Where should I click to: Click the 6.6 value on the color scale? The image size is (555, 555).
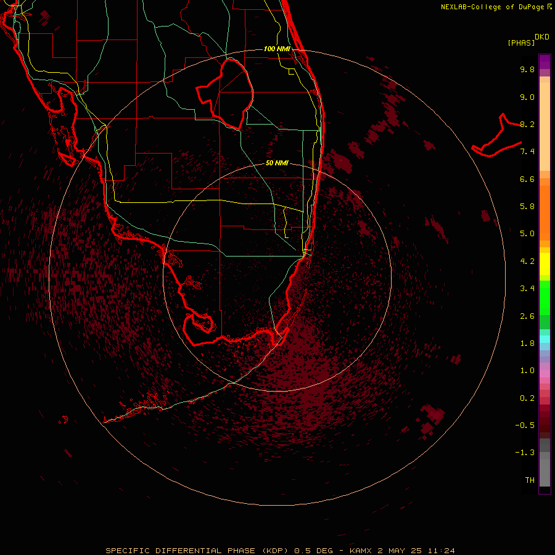(x=527, y=179)
